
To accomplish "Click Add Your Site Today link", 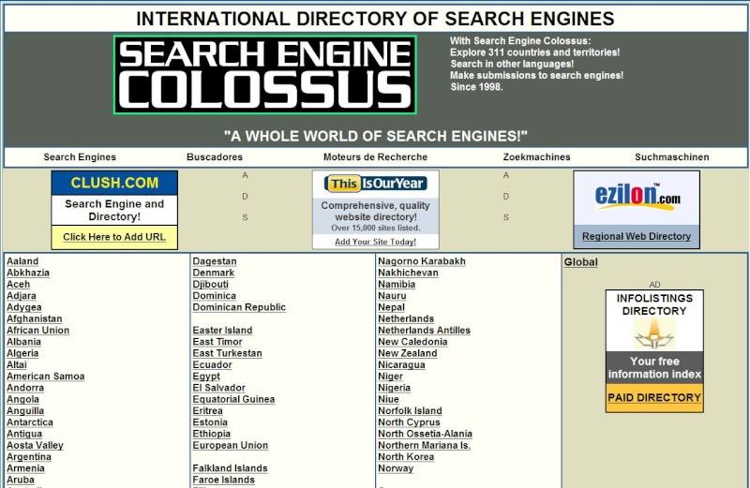I will (376, 242).
